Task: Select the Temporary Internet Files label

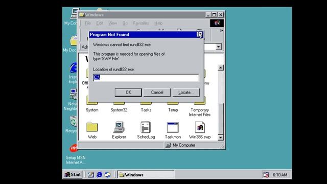Action: click(200, 112)
